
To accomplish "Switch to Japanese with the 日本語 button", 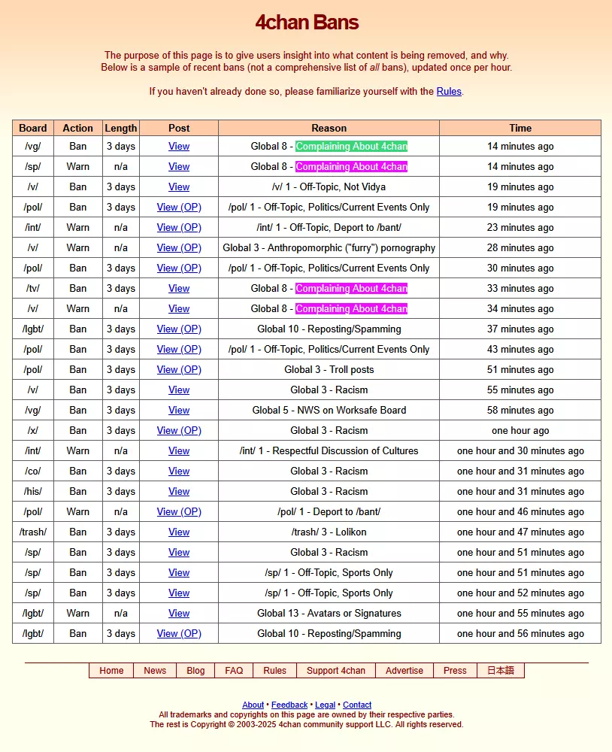I will point(500,671).
